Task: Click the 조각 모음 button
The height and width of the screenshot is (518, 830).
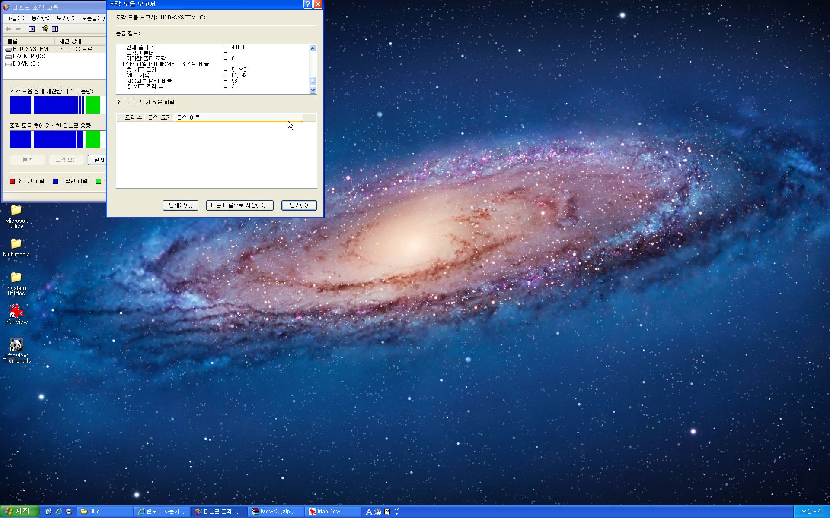Action: (x=67, y=160)
